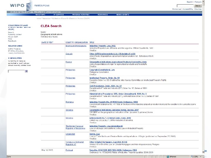Open Treaty notifications related link
The width and height of the screenshot is (211, 158).
pos(16,53)
